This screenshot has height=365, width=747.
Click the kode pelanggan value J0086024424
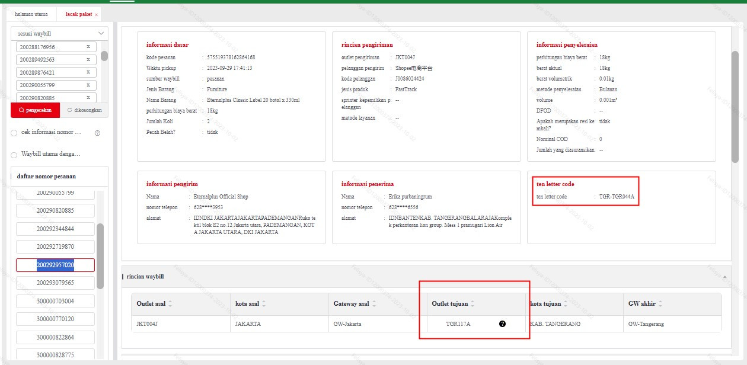[410, 79]
